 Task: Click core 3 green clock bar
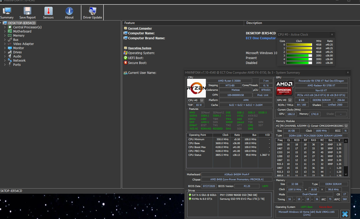(x=299, y=55)
